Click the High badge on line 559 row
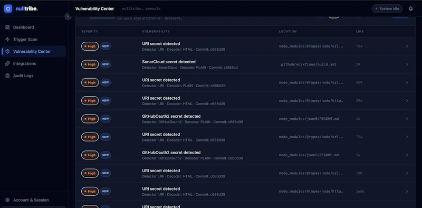Image resolution: width=422 pixels, height=208 pixels. coord(90,82)
